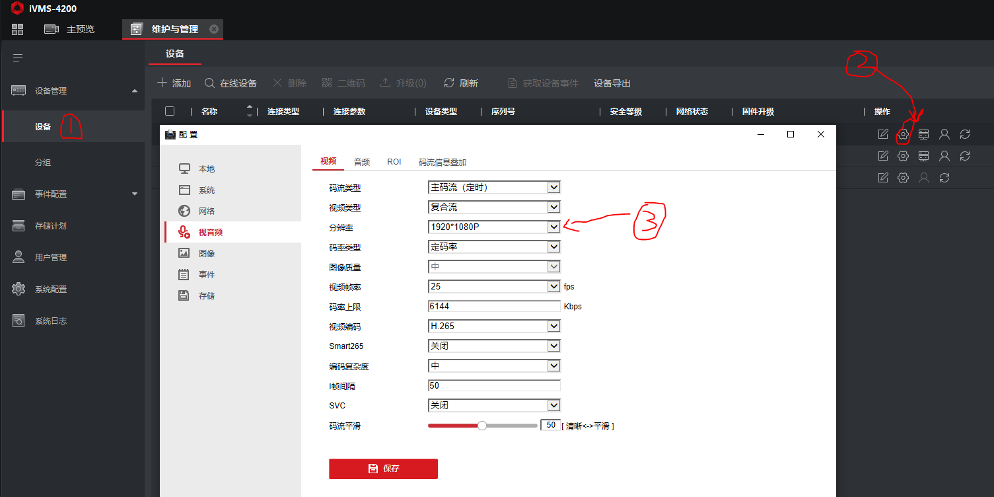994x497 pixels.
Task: Select 分组 in left sidebar
Action: click(73, 163)
